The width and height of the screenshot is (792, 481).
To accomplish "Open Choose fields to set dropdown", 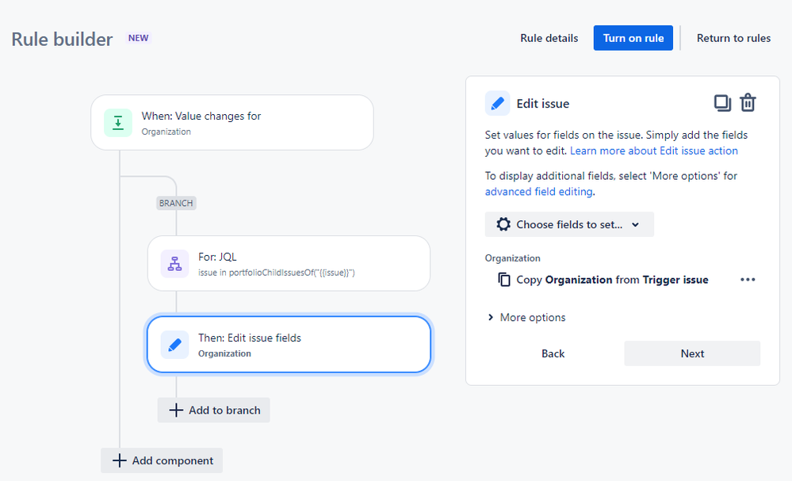I will 569,224.
